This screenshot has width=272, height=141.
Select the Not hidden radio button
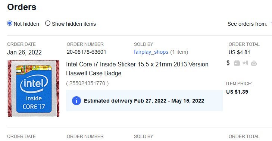[x=10, y=23]
